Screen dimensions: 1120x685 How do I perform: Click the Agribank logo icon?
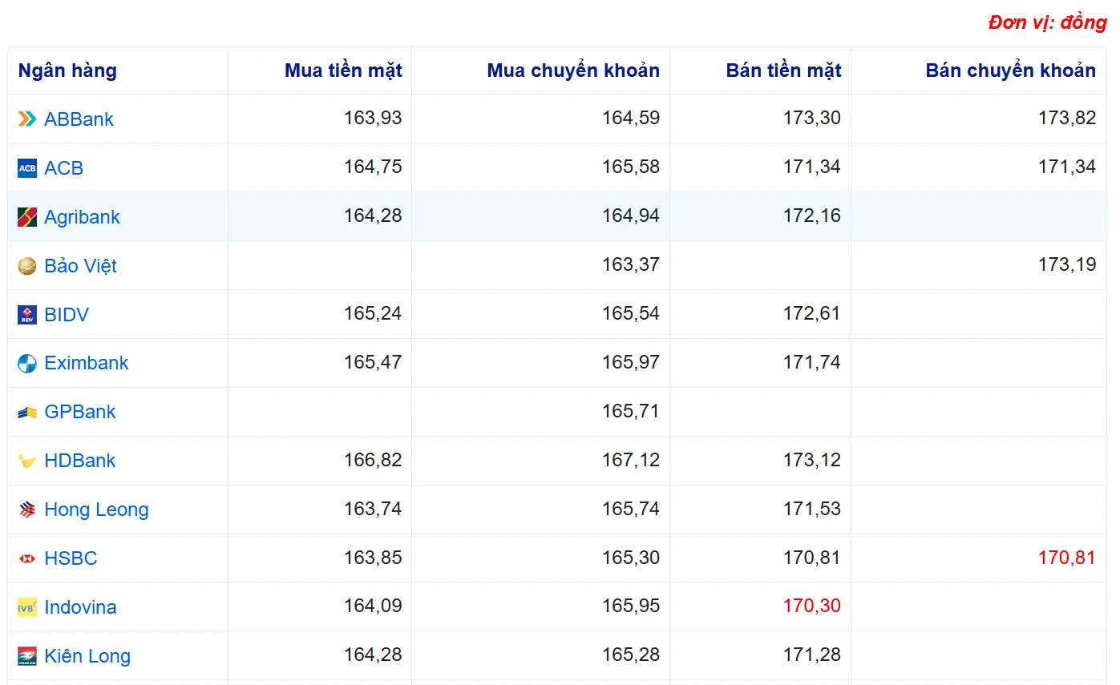coord(27,217)
